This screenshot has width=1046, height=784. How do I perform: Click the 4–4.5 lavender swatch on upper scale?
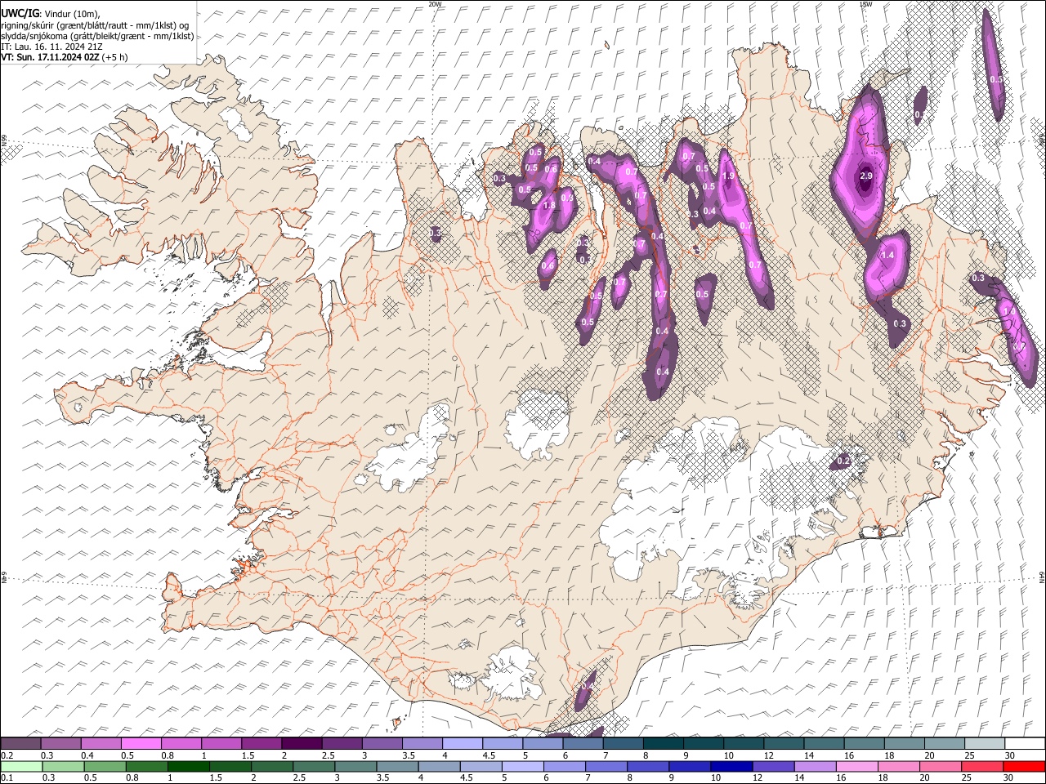(x=463, y=743)
